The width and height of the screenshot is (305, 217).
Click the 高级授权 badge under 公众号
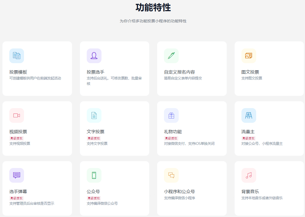pos(94,198)
